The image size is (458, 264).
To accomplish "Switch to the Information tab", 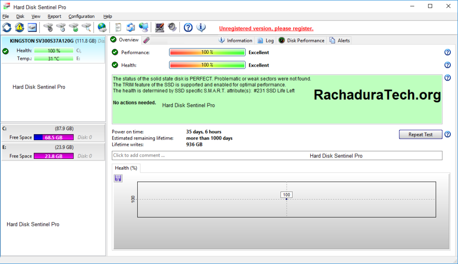I will tap(236, 40).
